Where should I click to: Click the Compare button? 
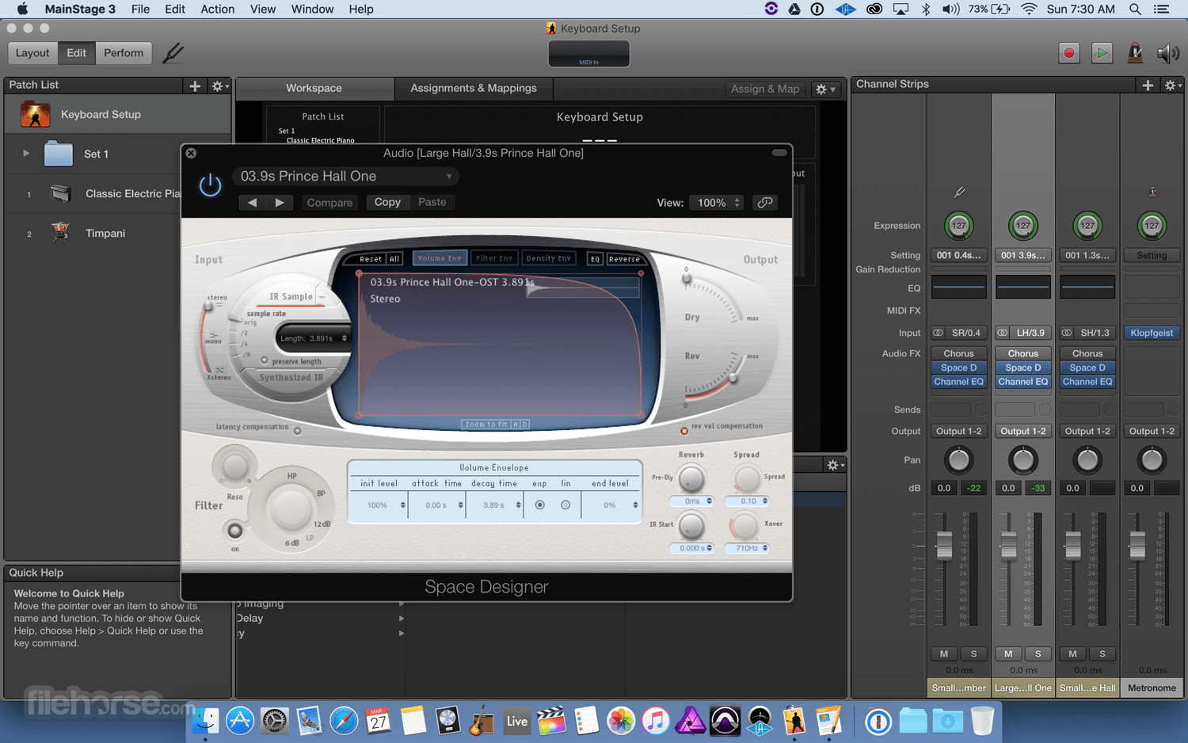point(329,203)
